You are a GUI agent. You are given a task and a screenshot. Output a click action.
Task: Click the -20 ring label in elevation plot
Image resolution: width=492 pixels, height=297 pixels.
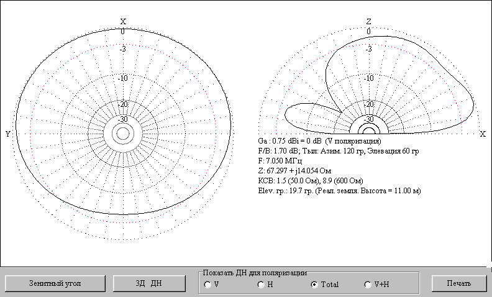click(369, 104)
